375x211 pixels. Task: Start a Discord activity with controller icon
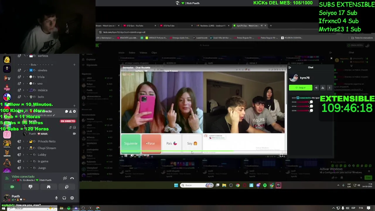pyautogui.click(x=49, y=187)
